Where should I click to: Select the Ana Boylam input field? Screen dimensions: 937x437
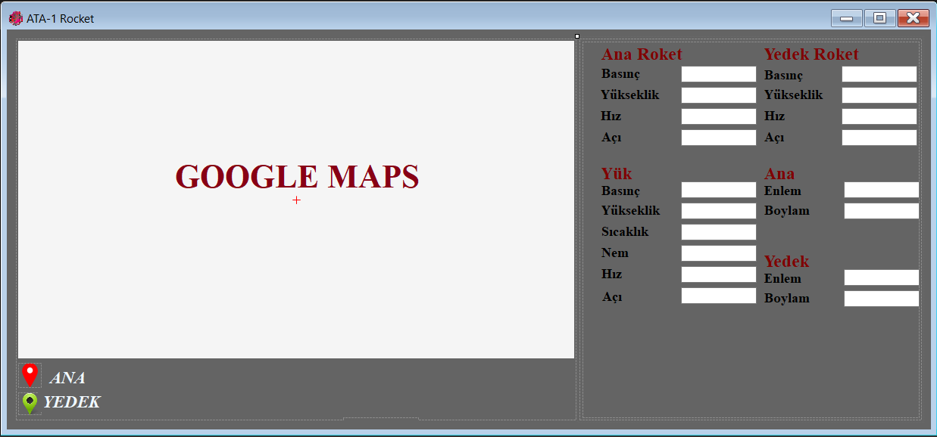pyautogui.click(x=882, y=211)
